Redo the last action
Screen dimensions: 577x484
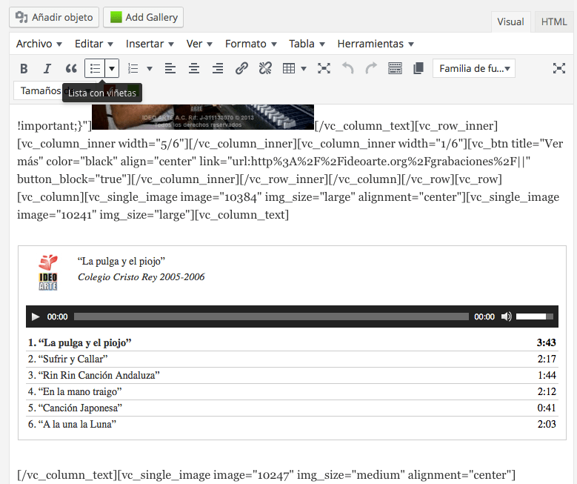point(371,68)
